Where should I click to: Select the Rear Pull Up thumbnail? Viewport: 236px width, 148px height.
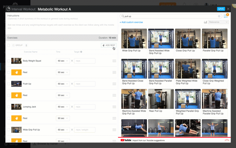point(161,99)
